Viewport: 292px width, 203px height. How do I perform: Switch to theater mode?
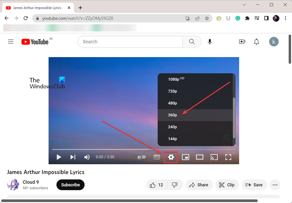pyautogui.click(x=200, y=157)
